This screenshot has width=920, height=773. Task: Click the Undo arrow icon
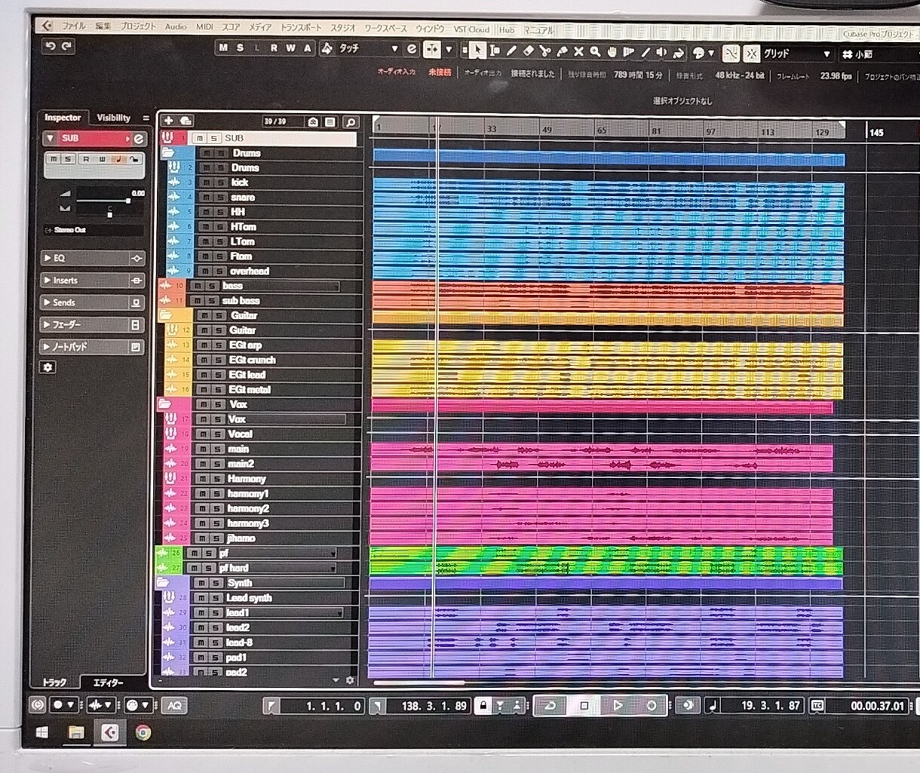pos(50,46)
